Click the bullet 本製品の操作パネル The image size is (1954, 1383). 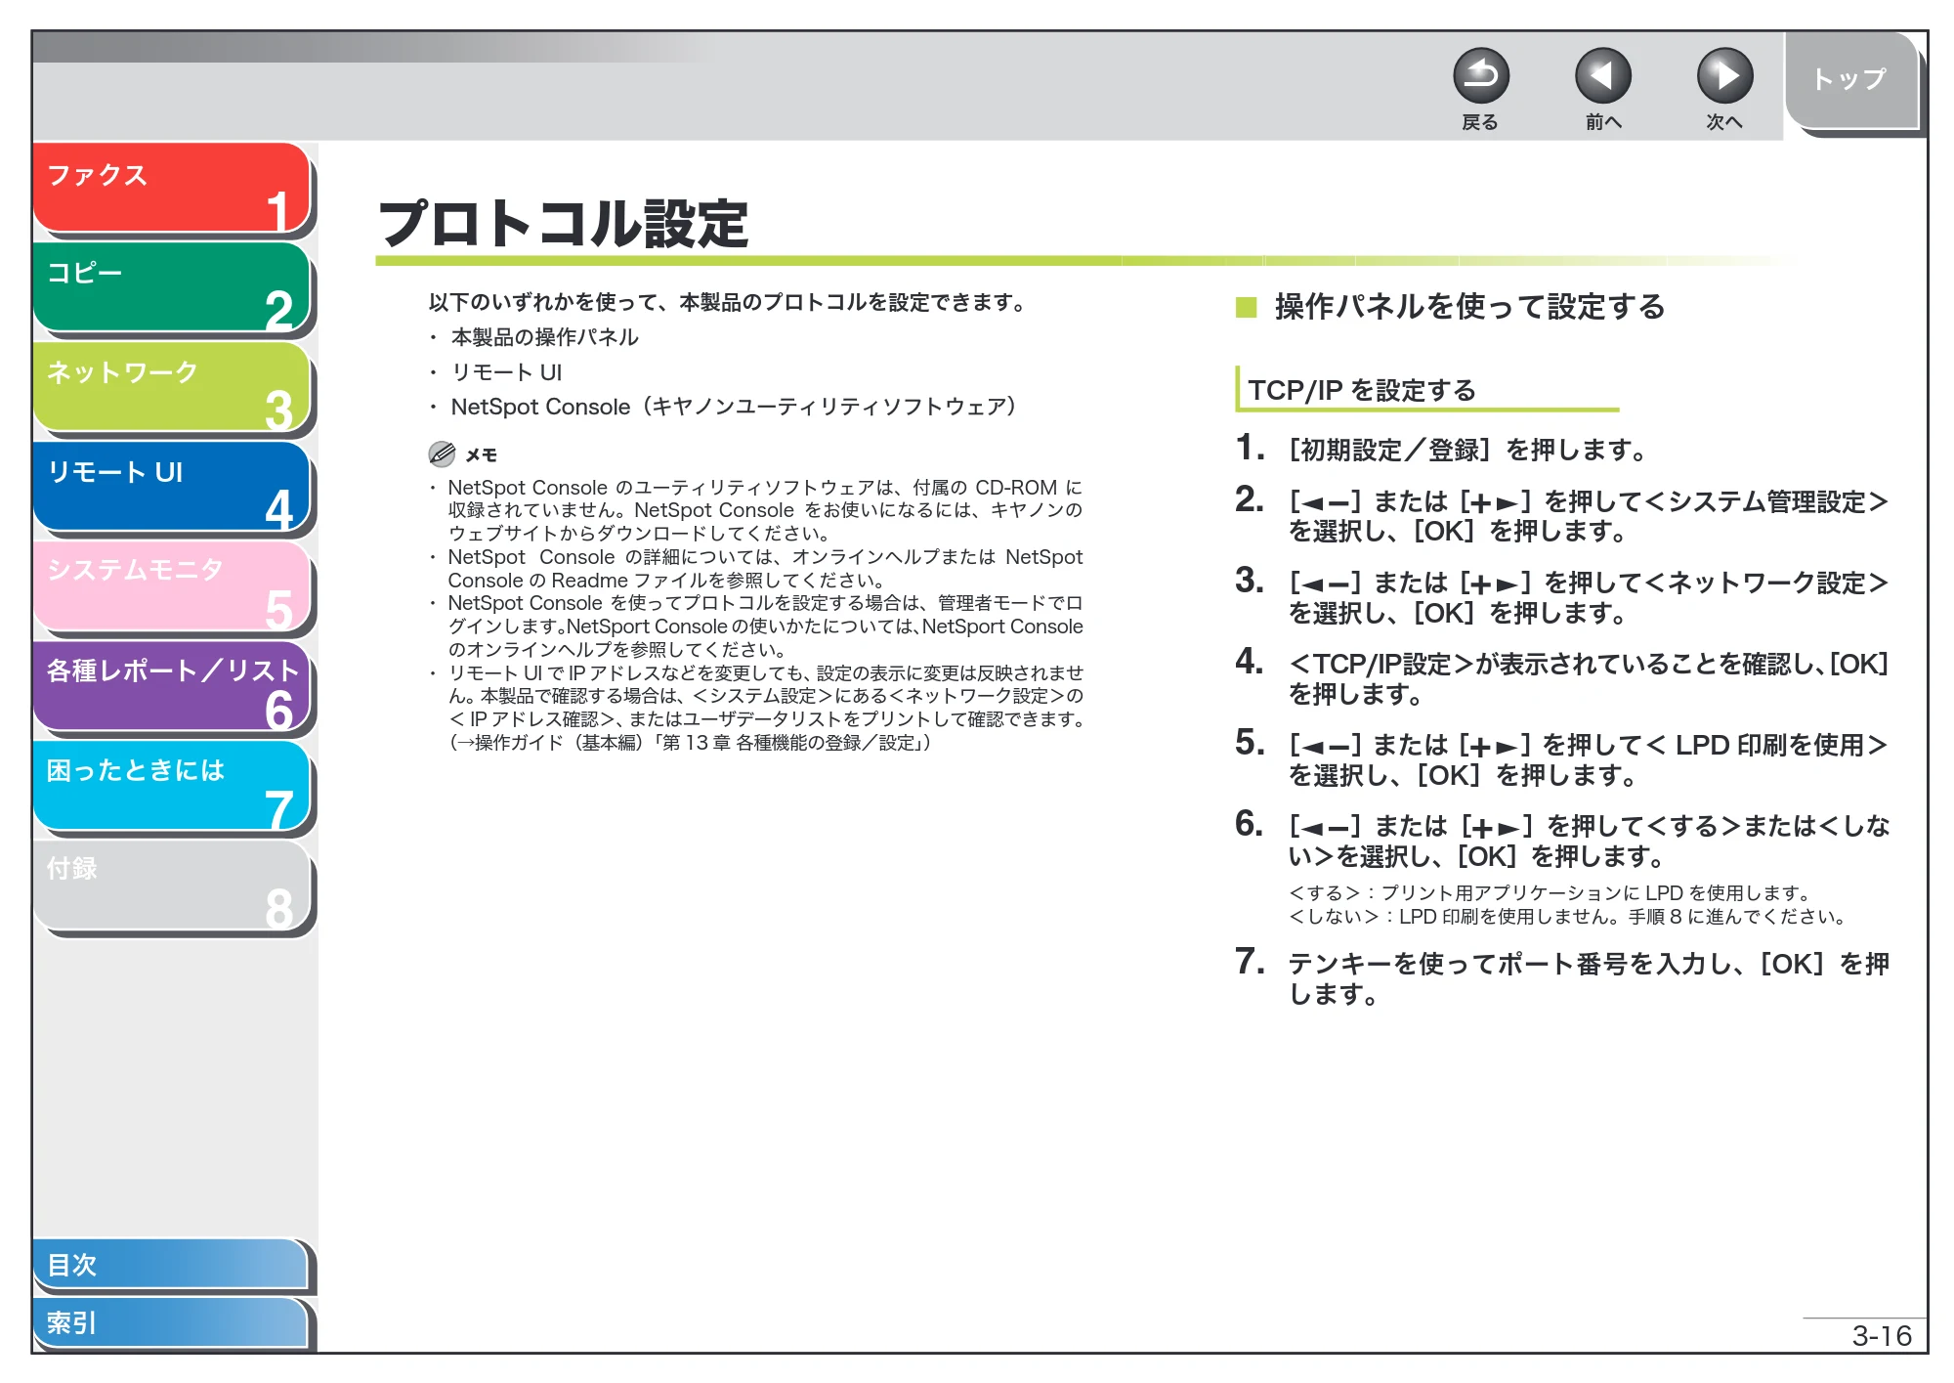click(x=544, y=337)
